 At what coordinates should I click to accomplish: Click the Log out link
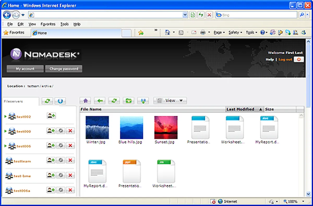[285, 59]
